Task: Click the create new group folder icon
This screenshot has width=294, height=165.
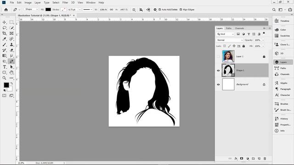Action: click(x=253, y=159)
